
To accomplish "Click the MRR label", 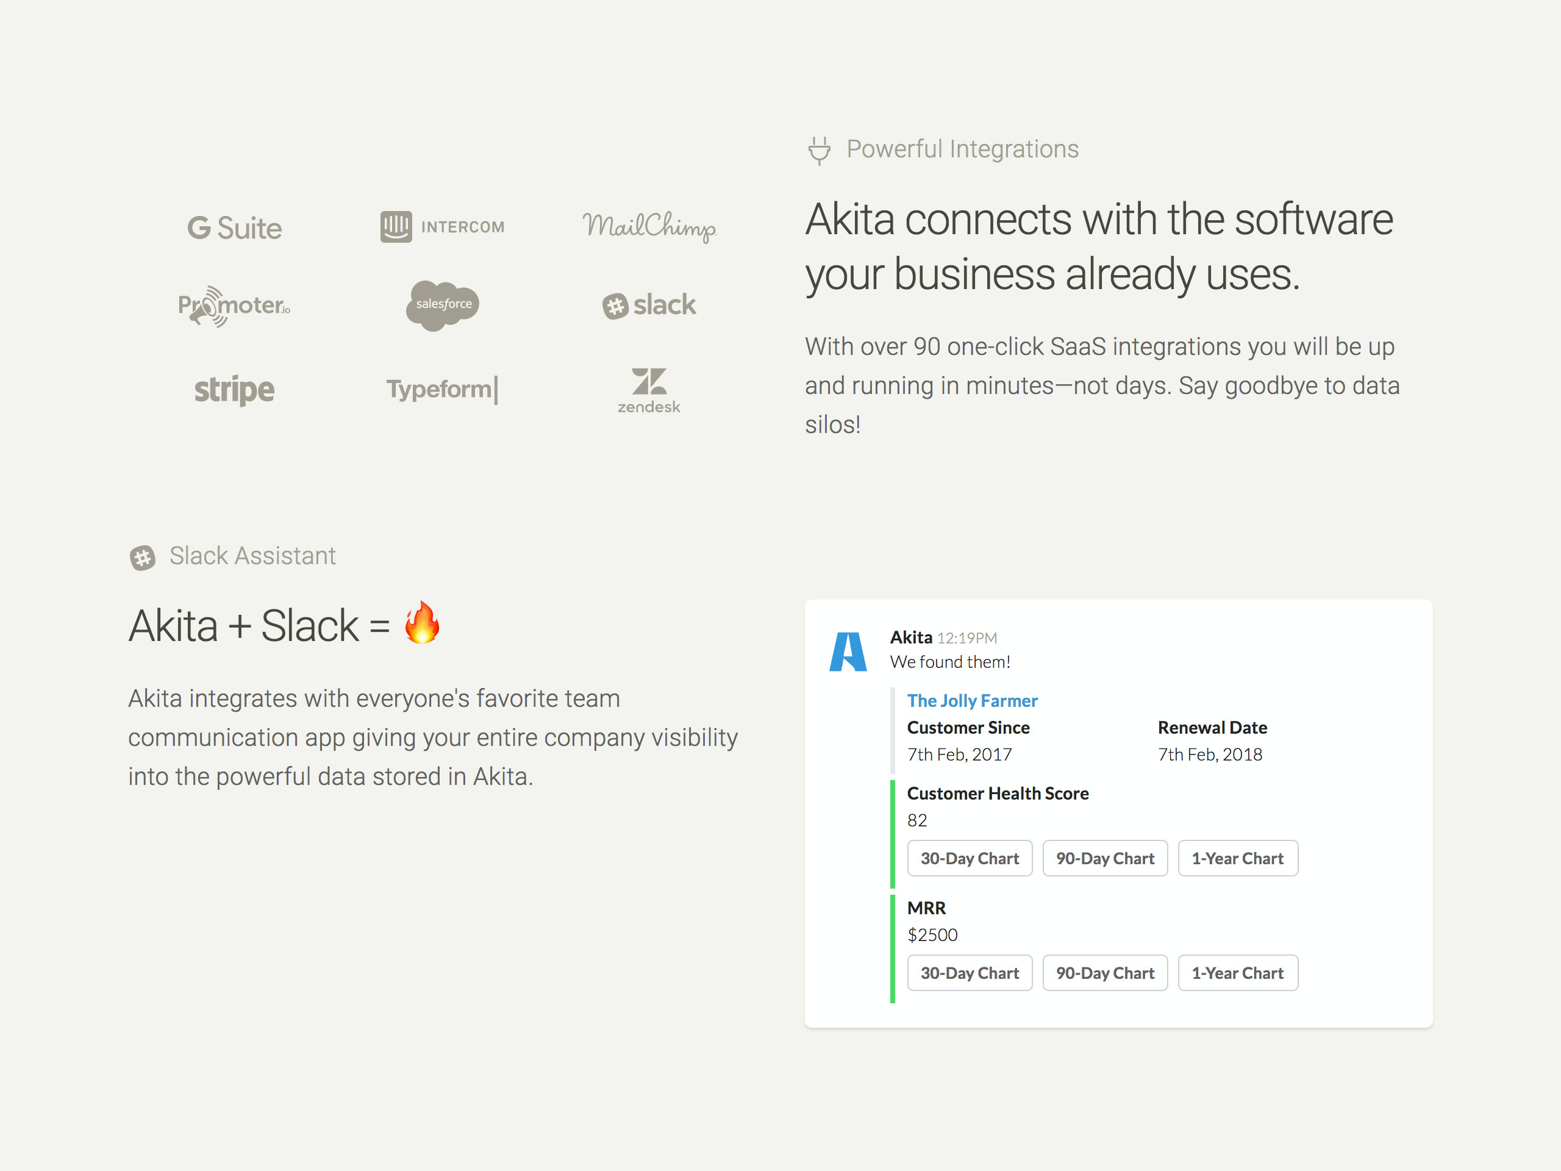I will (x=926, y=908).
